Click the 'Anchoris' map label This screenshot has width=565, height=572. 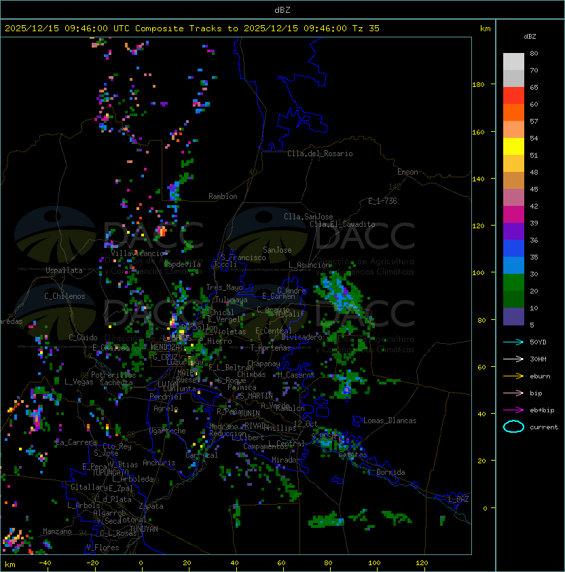[159, 463]
